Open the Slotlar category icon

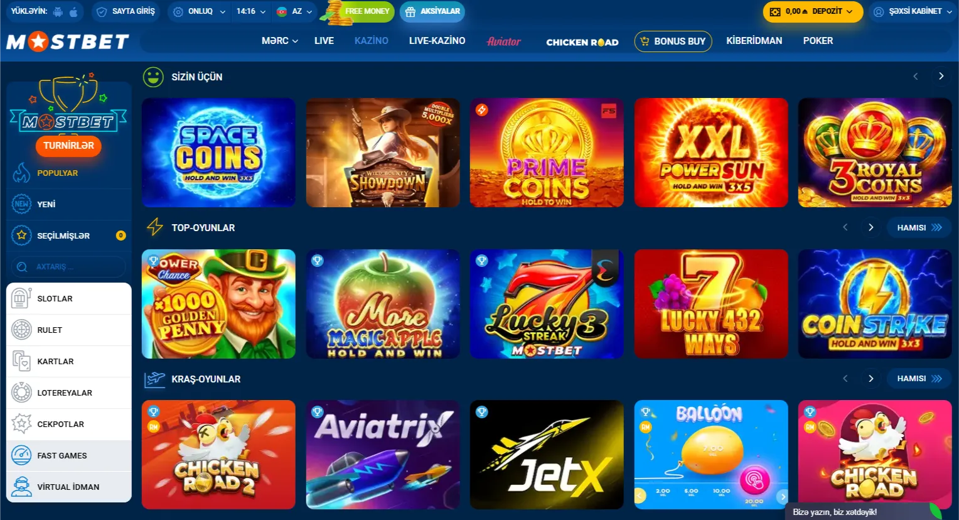pyautogui.click(x=21, y=298)
